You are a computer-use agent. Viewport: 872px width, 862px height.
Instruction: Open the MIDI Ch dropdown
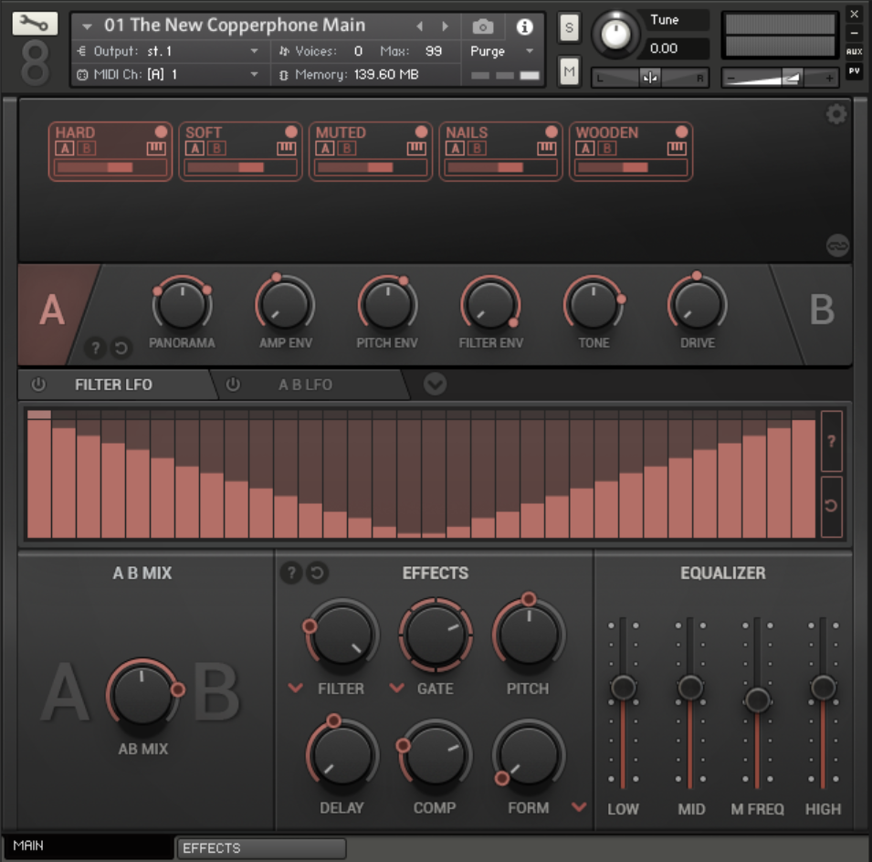(x=254, y=74)
